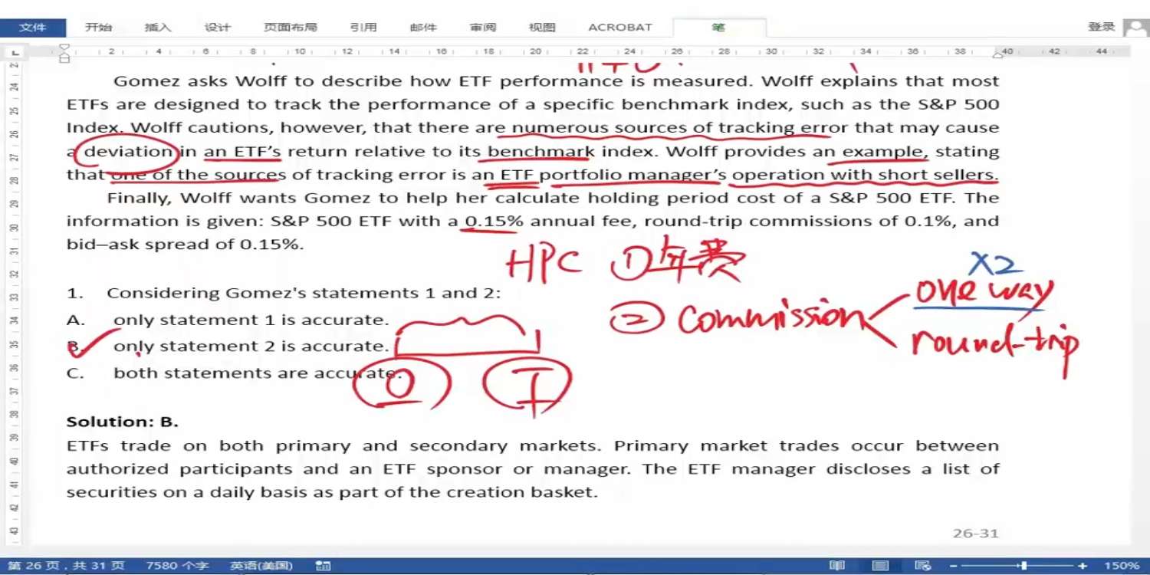Click the zoom in plus button
This screenshot has width=1150, height=575.
click(x=1083, y=566)
